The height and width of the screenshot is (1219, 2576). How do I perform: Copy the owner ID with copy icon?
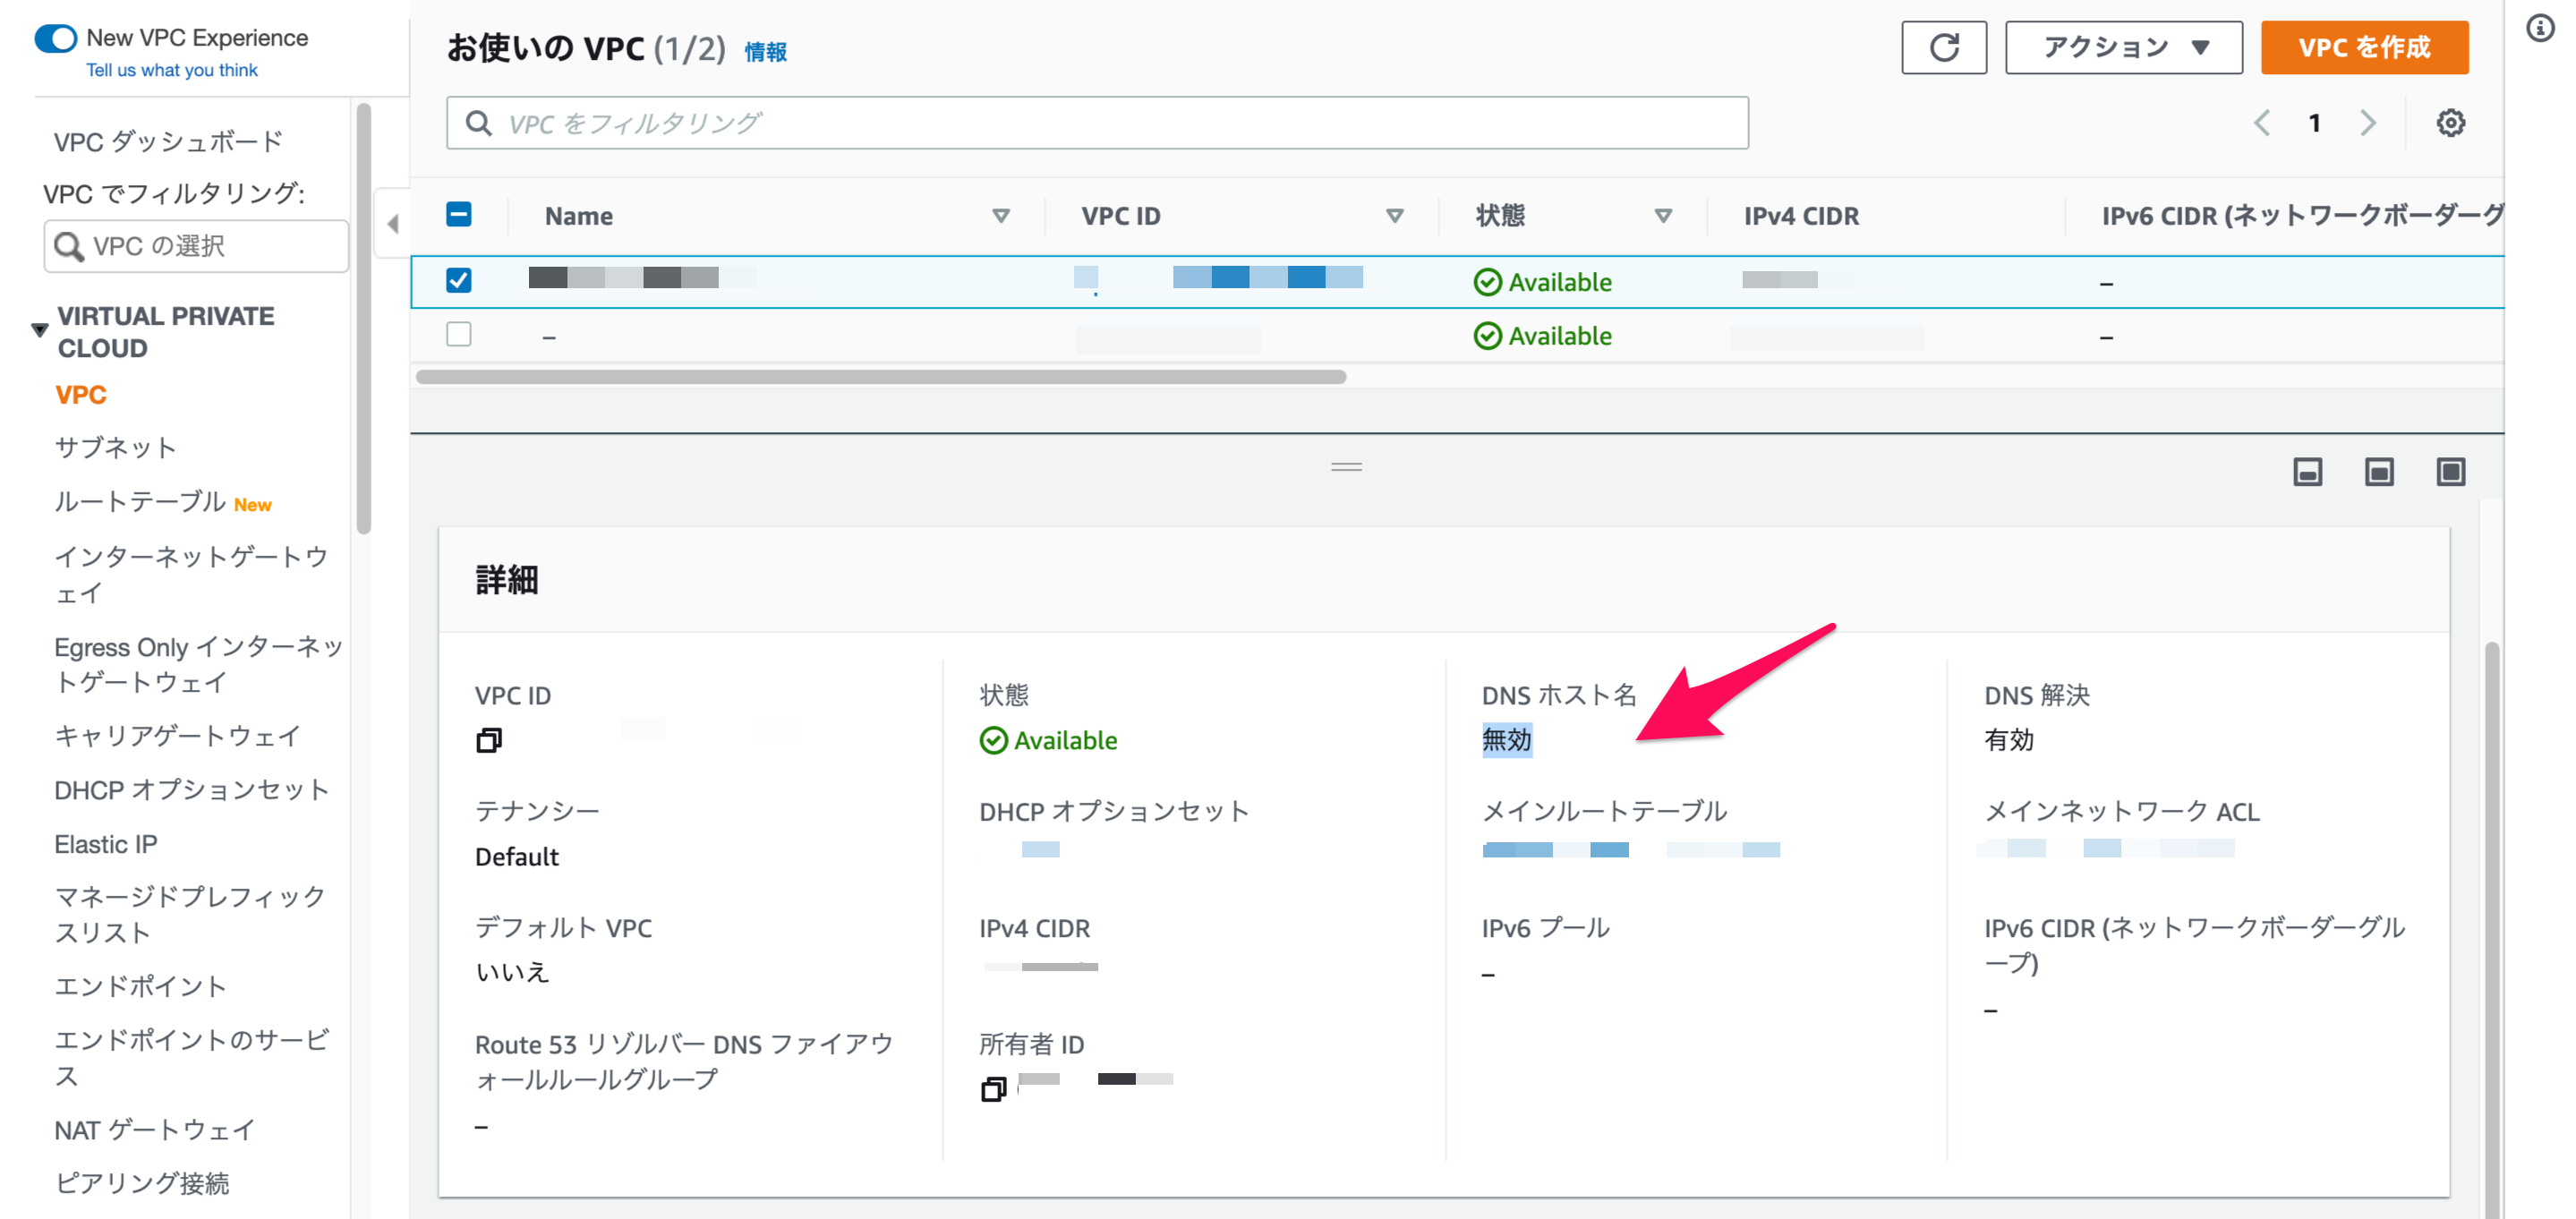pyautogui.click(x=993, y=1088)
